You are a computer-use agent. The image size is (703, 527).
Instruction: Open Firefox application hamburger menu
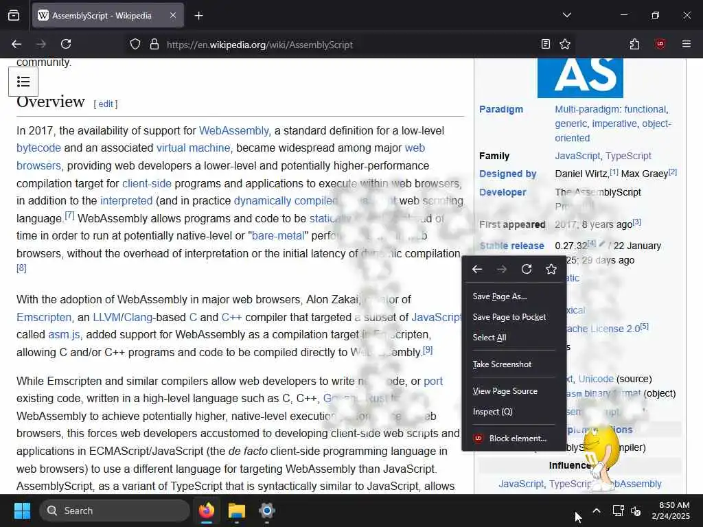[686, 44]
